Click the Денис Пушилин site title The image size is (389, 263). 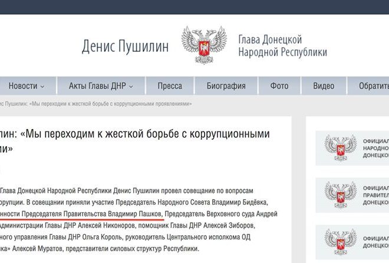[x=126, y=47]
